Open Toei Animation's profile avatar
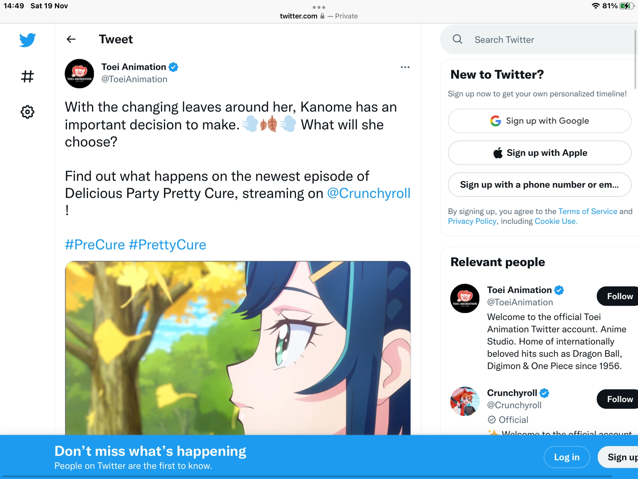Viewport: 638px width, 479px height. click(79, 73)
